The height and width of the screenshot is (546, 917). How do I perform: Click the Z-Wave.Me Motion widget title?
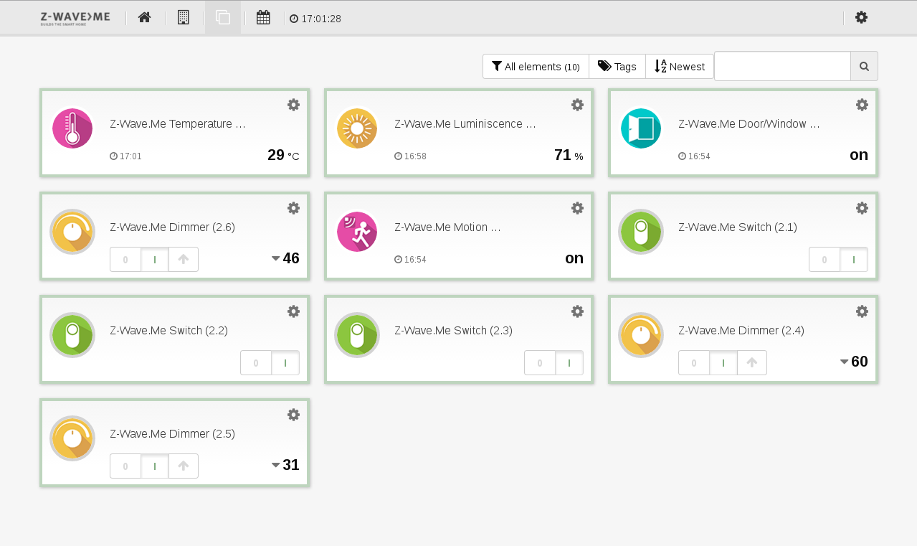[447, 227]
